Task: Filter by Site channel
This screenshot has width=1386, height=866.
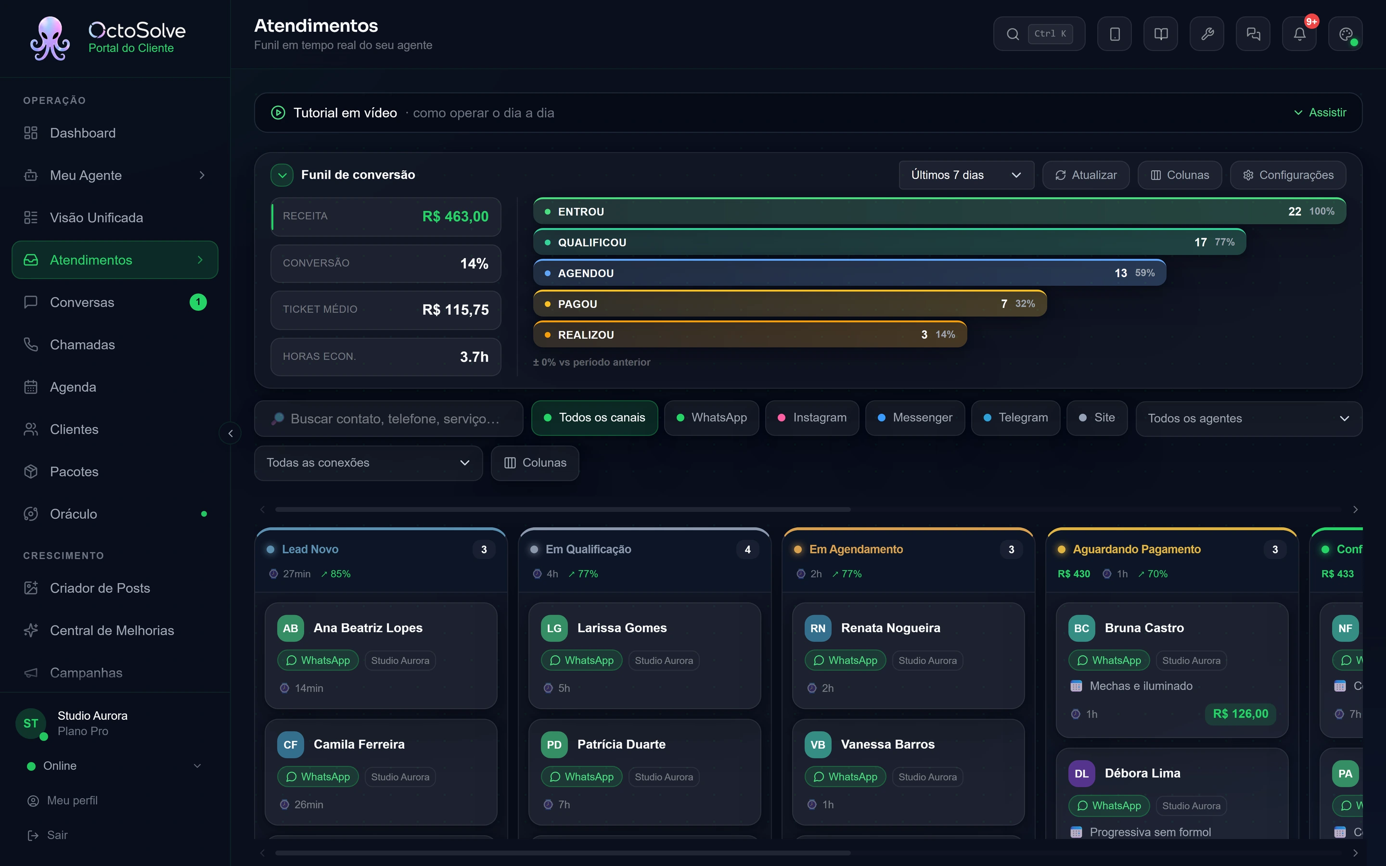Action: [1097, 418]
